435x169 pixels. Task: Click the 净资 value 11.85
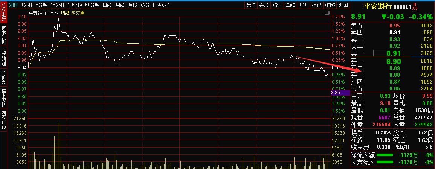coord(384,140)
